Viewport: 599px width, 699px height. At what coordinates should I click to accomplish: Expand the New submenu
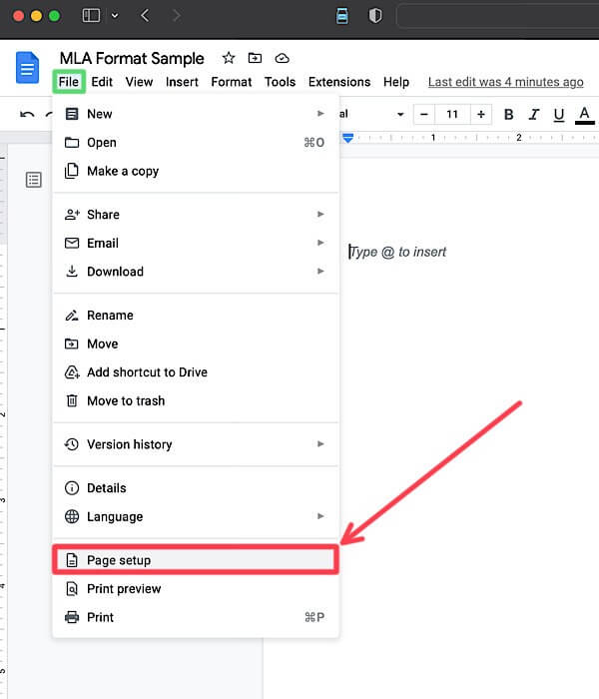click(196, 114)
